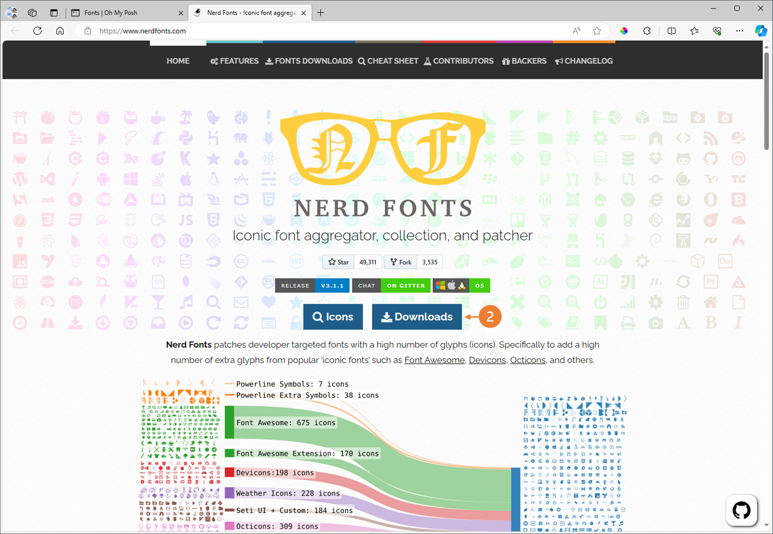The height and width of the screenshot is (534, 773).
Task: Launch the Copilot sidebar icon
Action: pos(761,31)
